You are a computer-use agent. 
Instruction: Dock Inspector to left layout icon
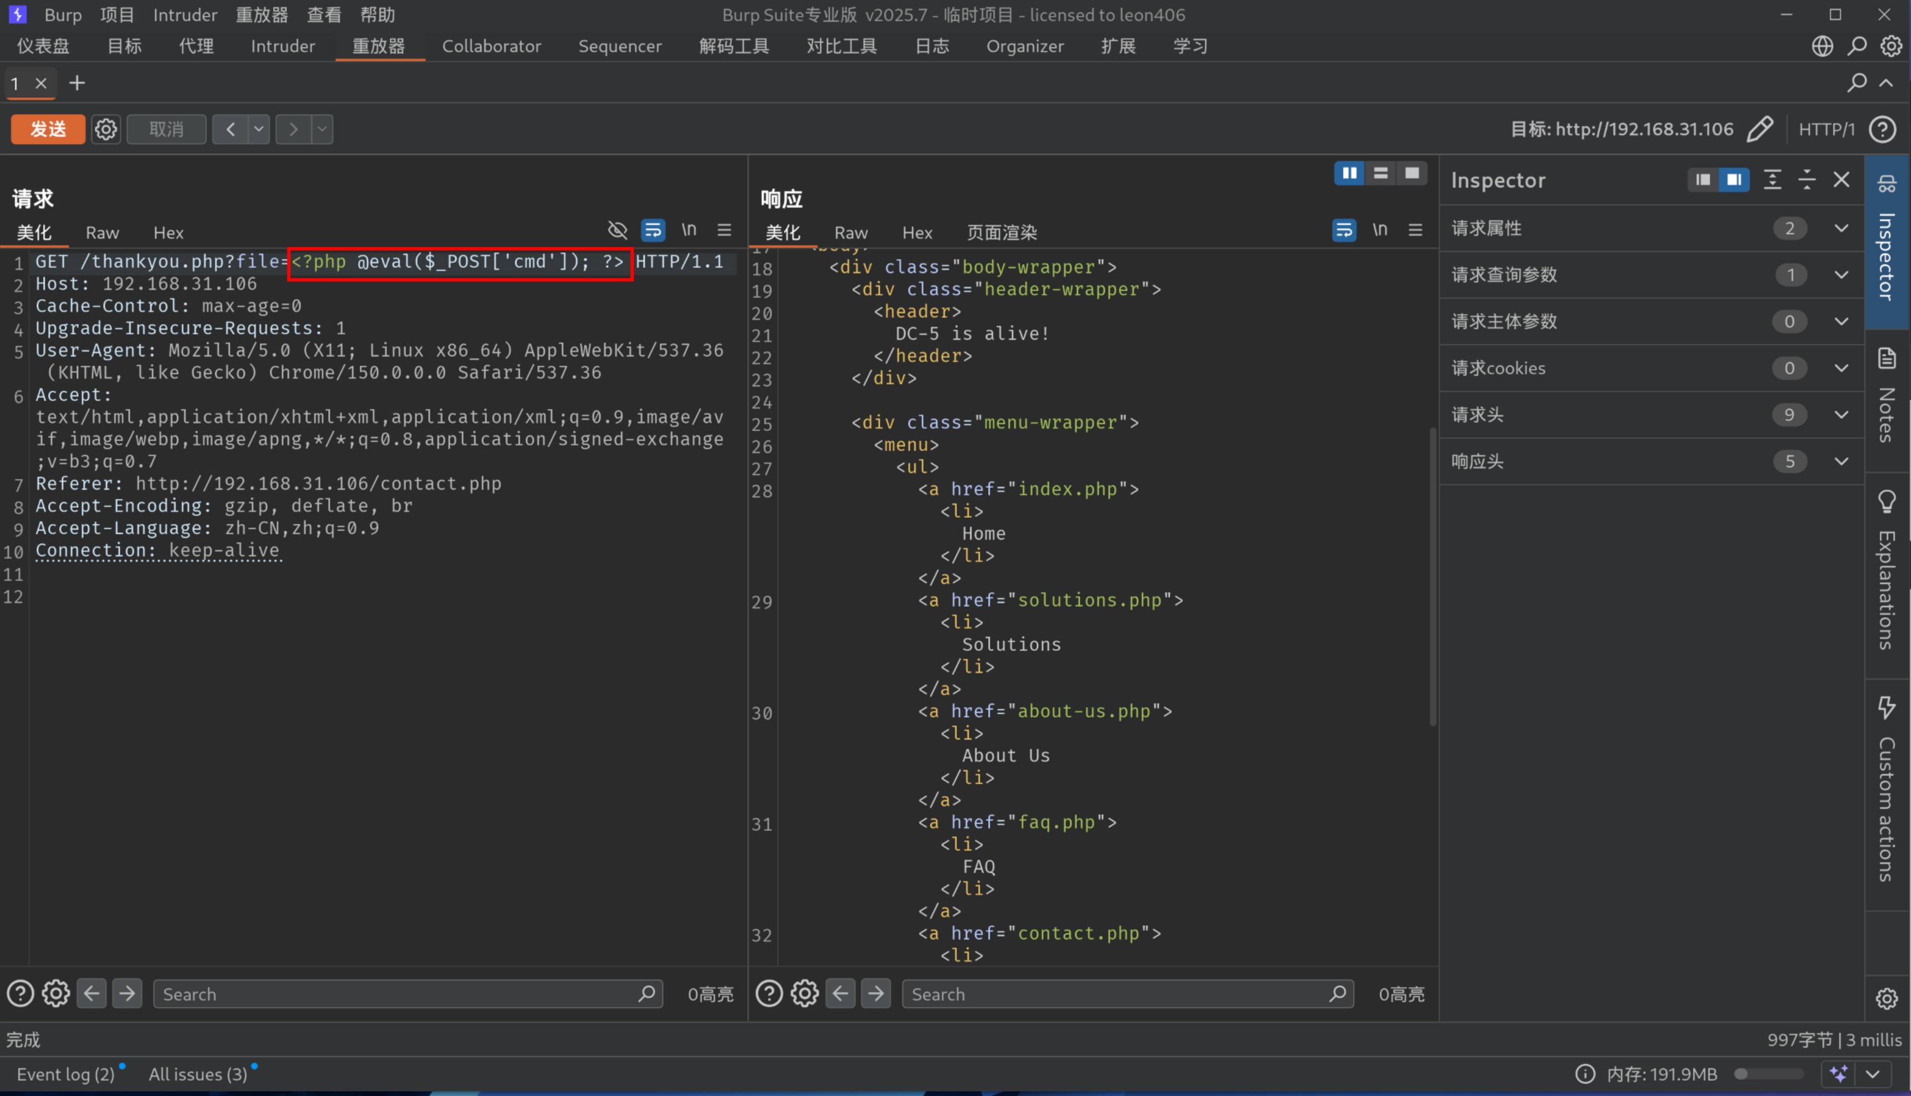[x=1703, y=179]
